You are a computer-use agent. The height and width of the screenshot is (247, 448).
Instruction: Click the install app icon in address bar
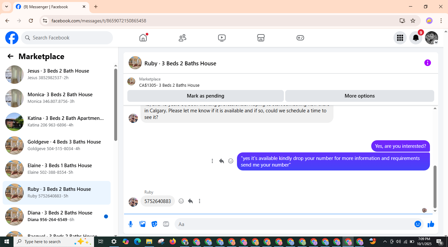pyautogui.click(x=402, y=21)
